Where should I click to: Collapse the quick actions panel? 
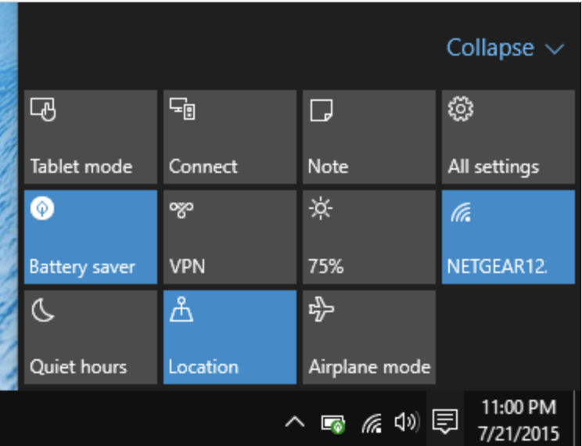505,48
